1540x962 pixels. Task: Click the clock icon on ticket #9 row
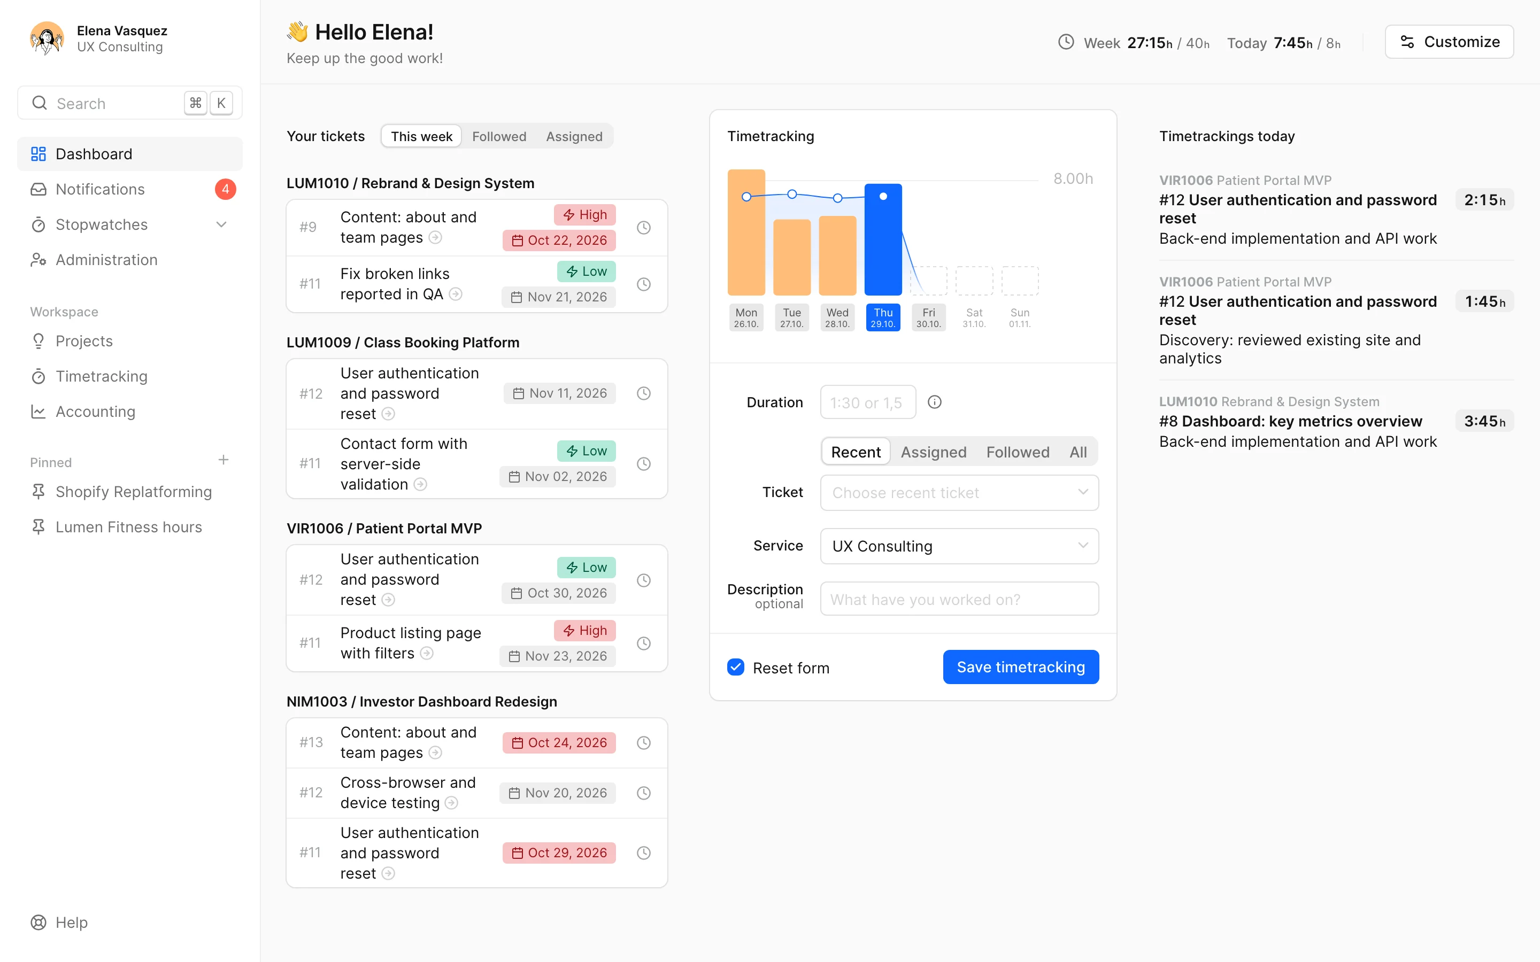click(x=643, y=227)
